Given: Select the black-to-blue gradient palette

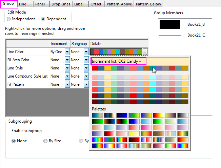Looking at the screenshot, I should tap(122, 115).
